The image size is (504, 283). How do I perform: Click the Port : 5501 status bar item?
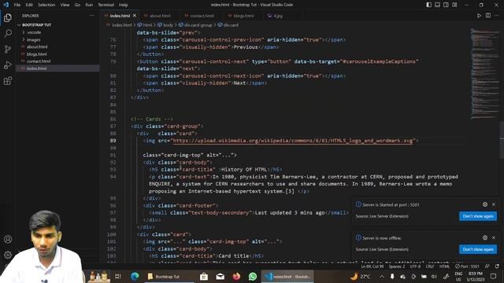coord(467,266)
